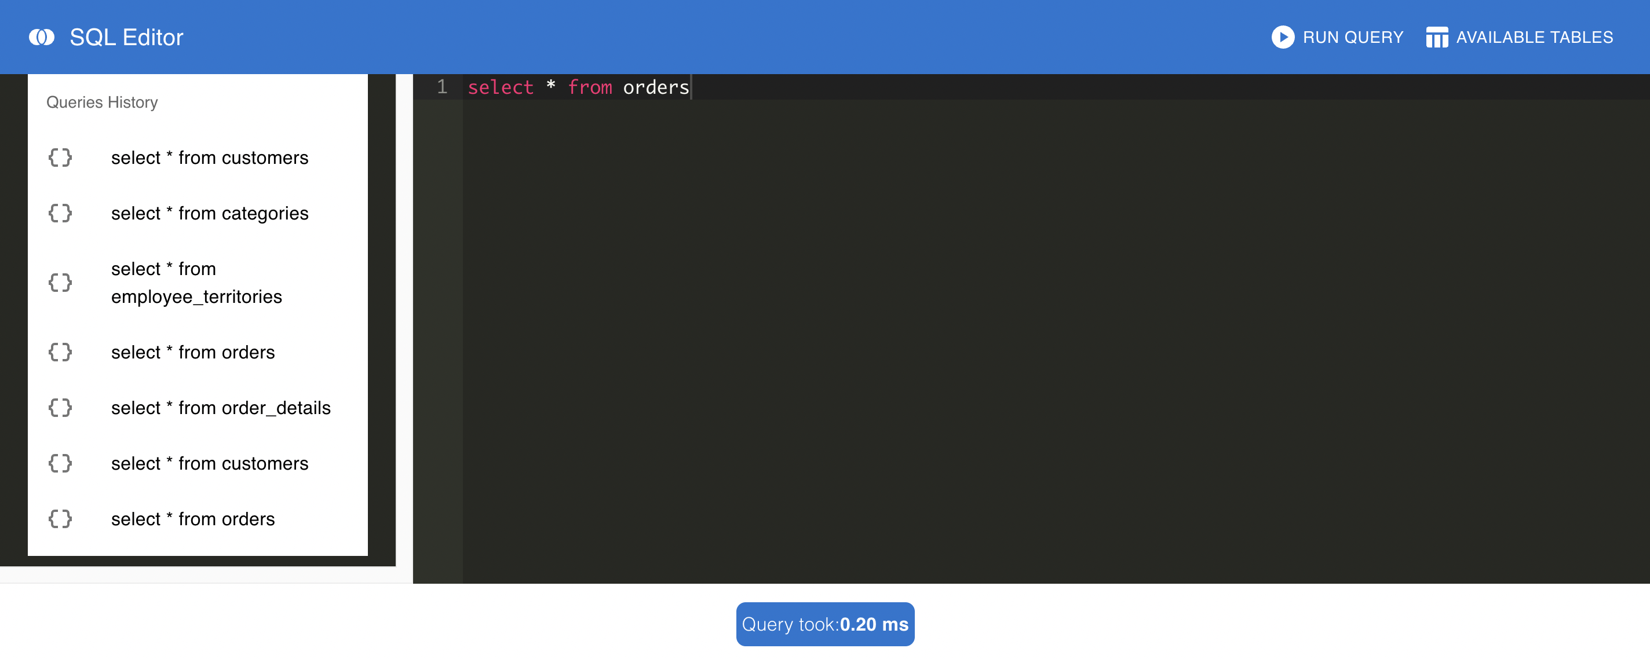This screenshot has height=659, width=1650.
Task: Click braces icon beside employee_territories query
Action: click(x=60, y=283)
